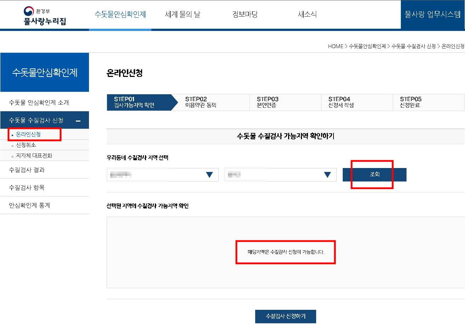This screenshot has height=324, width=465.
Task: Go to 물사랑 업무시스템
Action: point(433,15)
